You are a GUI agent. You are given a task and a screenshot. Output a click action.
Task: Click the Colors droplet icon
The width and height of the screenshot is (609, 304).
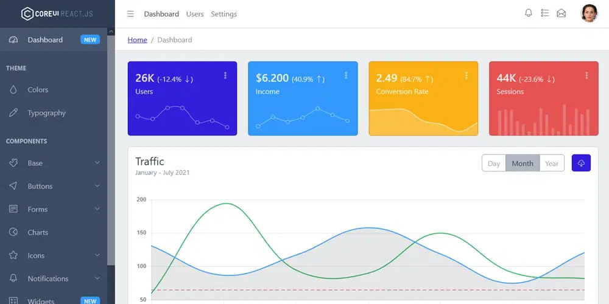pos(13,89)
